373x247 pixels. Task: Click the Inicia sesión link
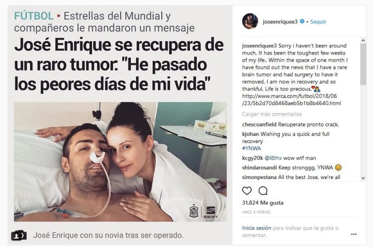click(x=257, y=228)
